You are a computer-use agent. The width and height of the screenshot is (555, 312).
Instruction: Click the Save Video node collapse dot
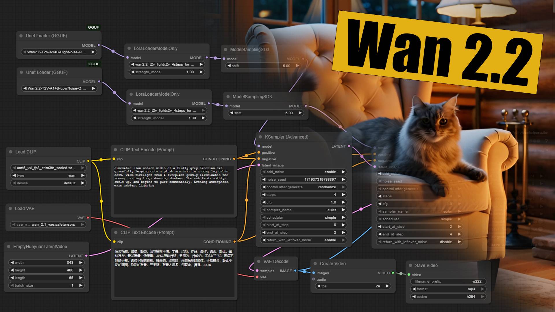coord(410,265)
